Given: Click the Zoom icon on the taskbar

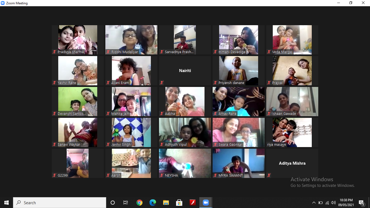Looking at the screenshot, I should (x=206, y=203).
